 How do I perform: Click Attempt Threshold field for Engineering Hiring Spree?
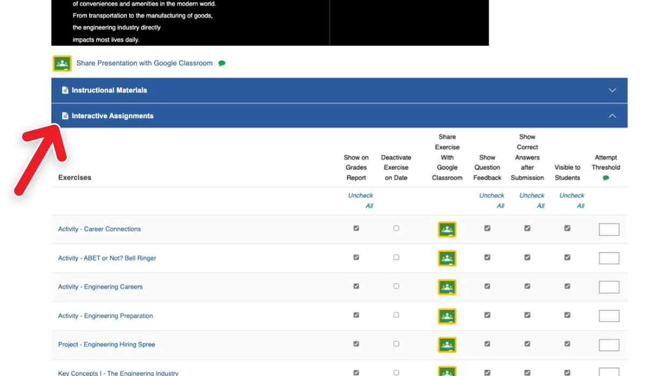pyautogui.click(x=609, y=345)
